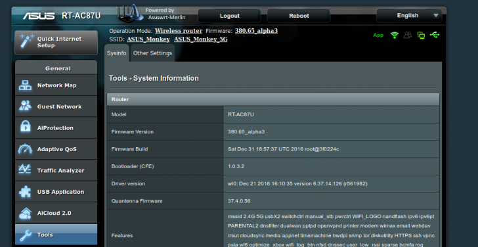
Task: Select the Quantenna Firmware value 37.4.0.56
Action: click(x=239, y=201)
